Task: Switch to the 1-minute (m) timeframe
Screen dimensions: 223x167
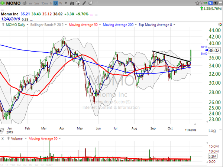Action: click(x=30, y=3)
